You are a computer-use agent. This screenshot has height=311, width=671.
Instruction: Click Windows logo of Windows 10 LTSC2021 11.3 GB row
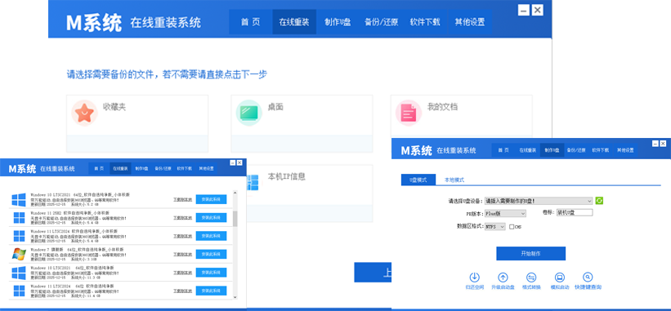tap(19, 273)
